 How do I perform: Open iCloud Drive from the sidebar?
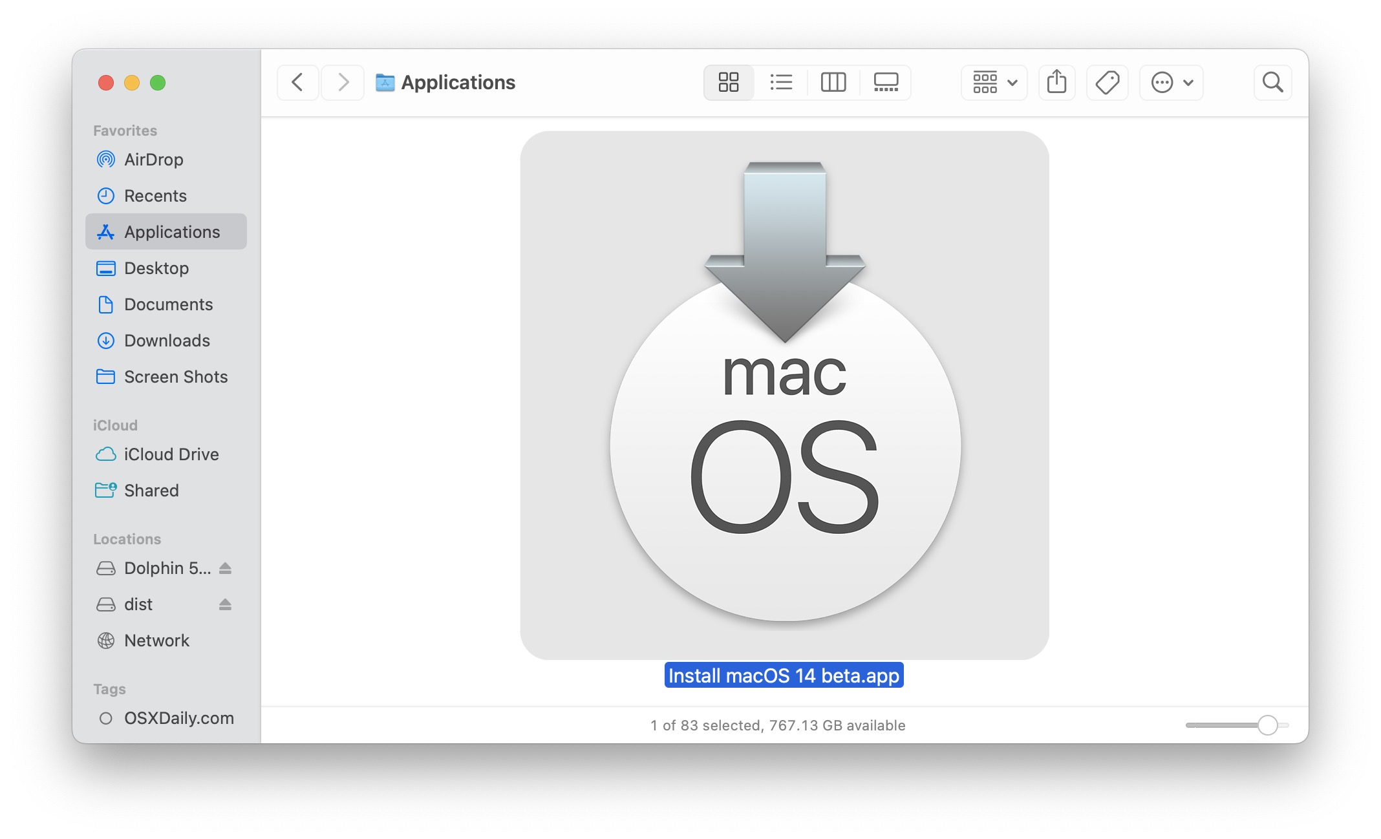(x=171, y=454)
